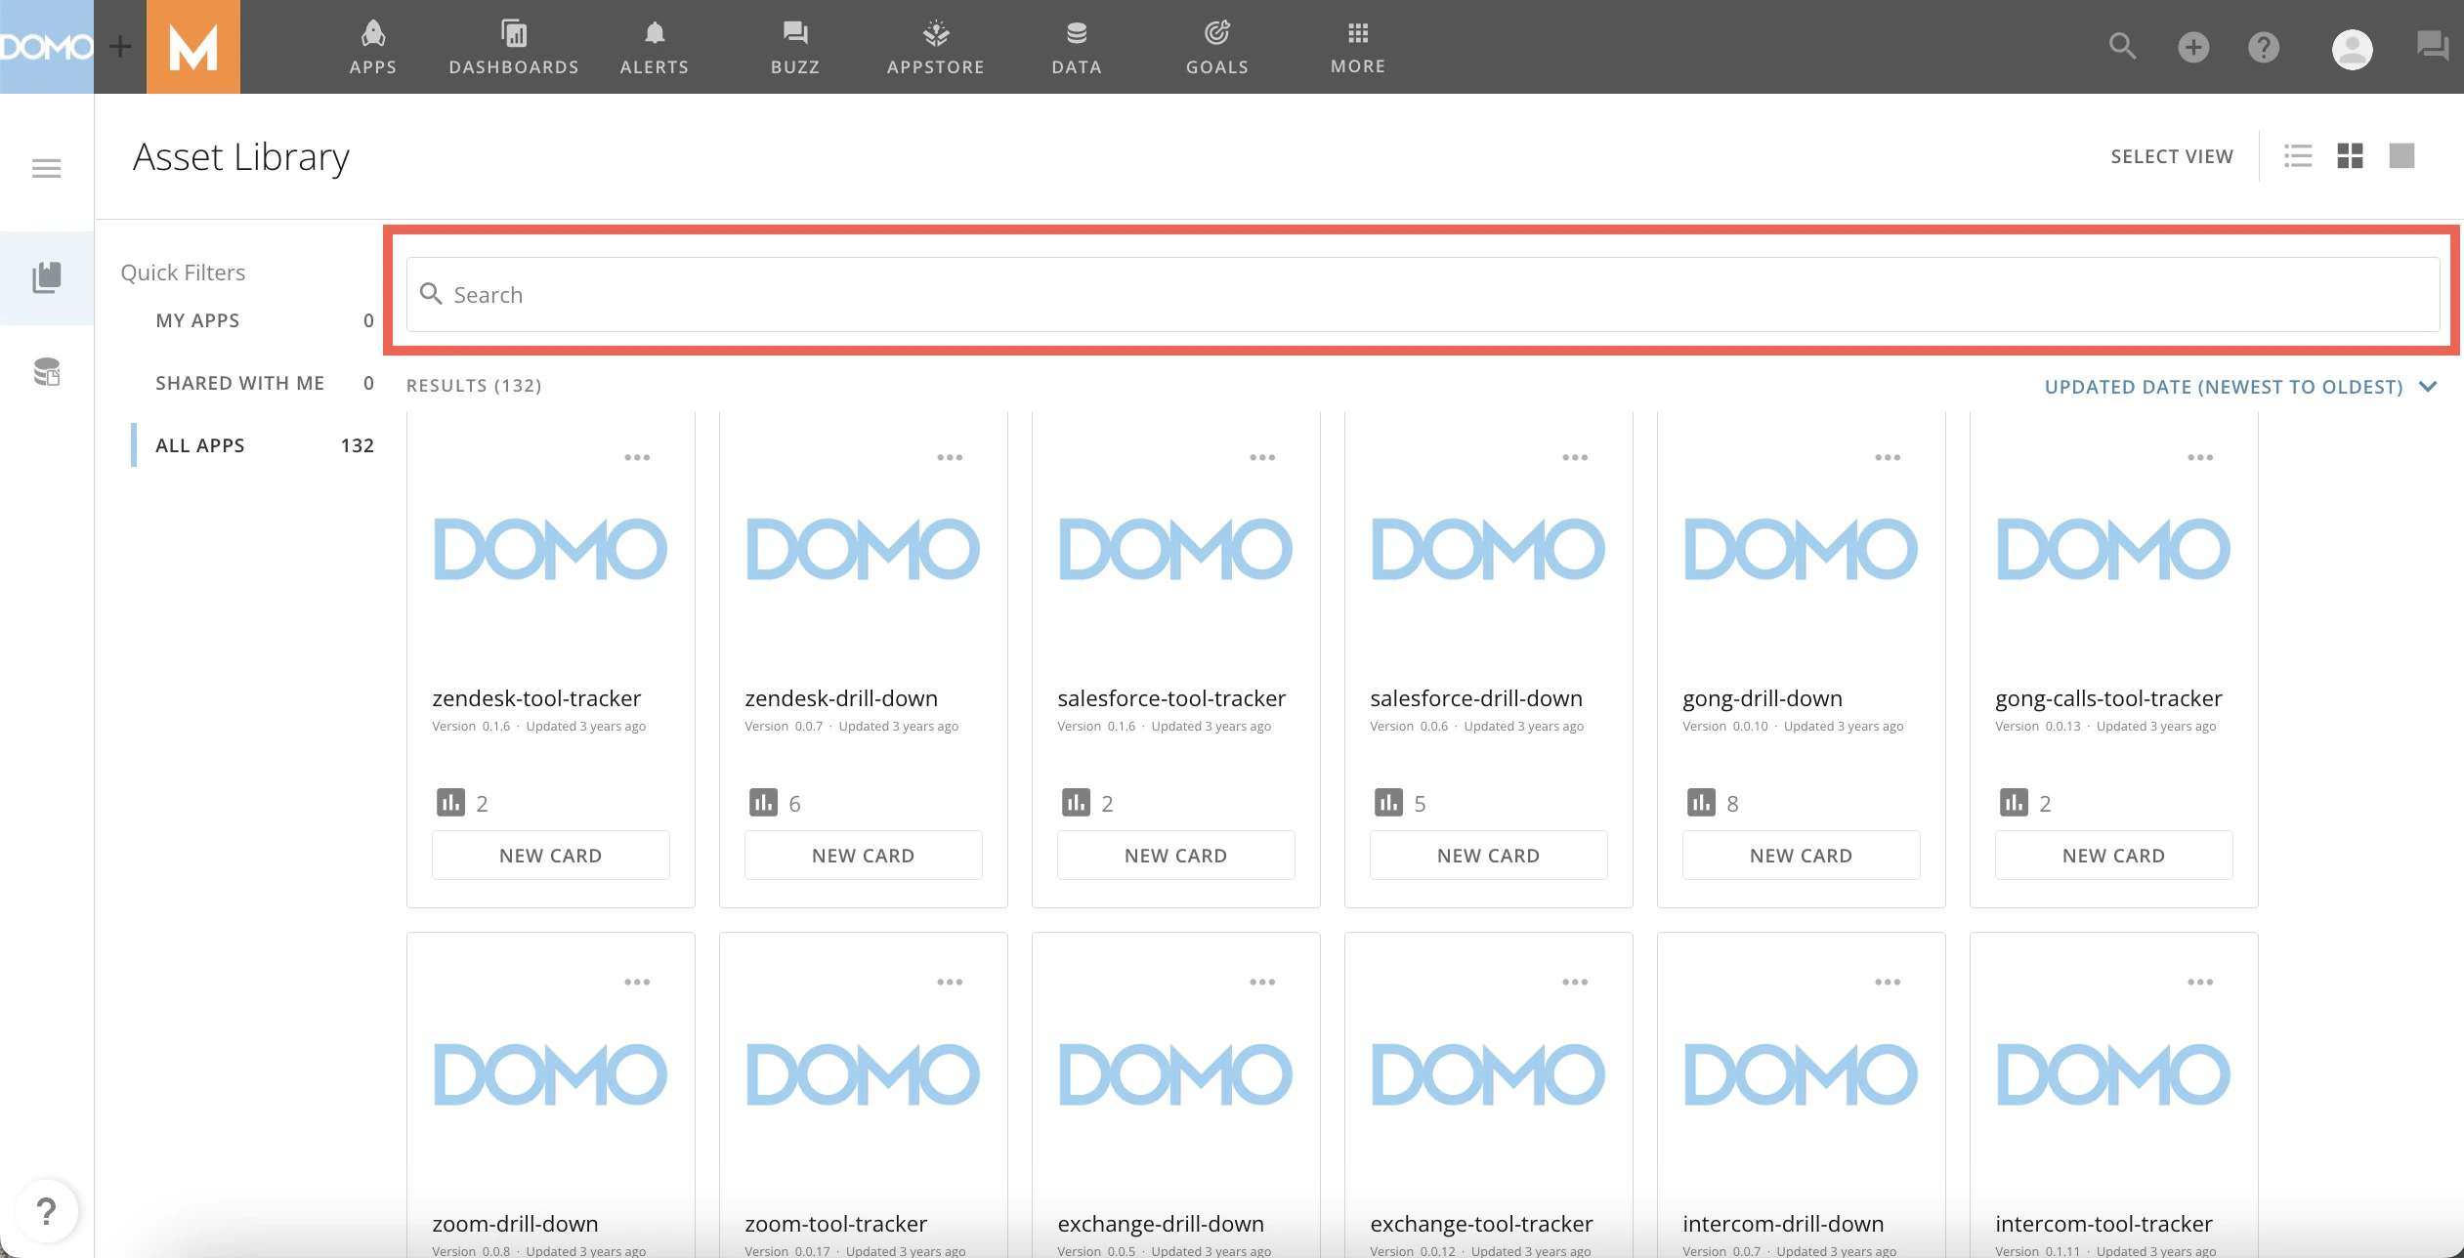Open options menu for zoom-tool-tracker
The image size is (2464, 1258).
tap(950, 982)
